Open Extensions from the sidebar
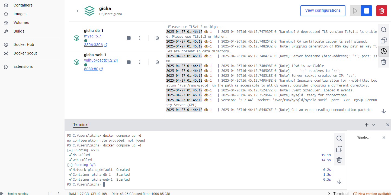 coord(23,66)
